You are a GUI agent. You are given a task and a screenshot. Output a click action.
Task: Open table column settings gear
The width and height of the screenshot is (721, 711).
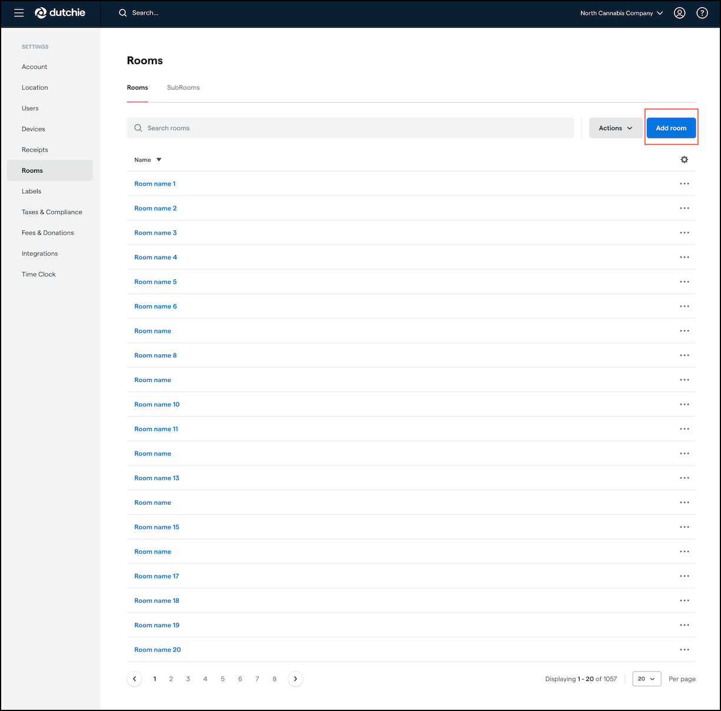(x=684, y=160)
